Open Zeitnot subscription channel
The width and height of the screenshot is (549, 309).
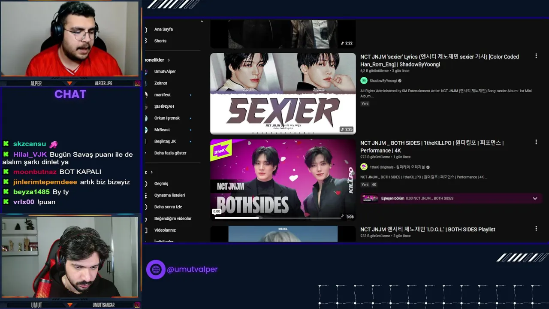[x=161, y=83]
